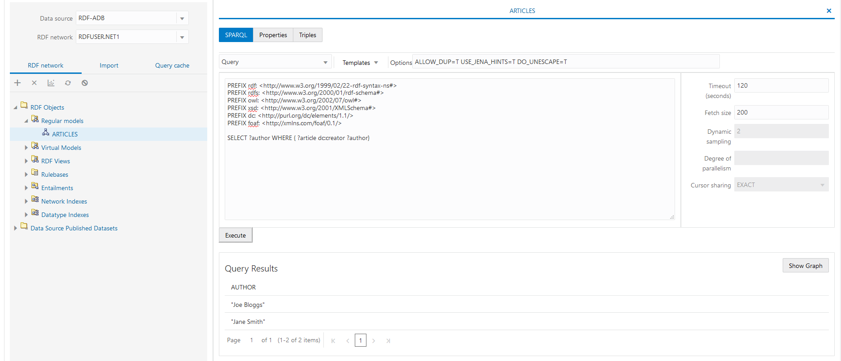841x361 pixels.
Task: Switch to the SPARQL tab
Action: click(x=236, y=35)
